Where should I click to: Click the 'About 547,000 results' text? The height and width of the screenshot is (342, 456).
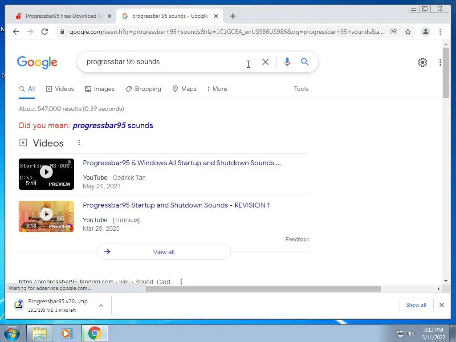click(x=71, y=109)
